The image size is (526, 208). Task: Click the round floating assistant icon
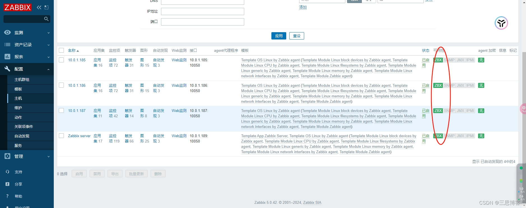(x=501, y=23)
